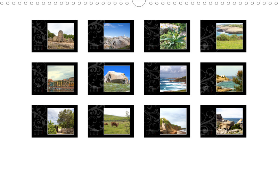This screenshot has width=278, height=196.
Task: Open the colorful harbor houses calendar page
Action: 60,79
